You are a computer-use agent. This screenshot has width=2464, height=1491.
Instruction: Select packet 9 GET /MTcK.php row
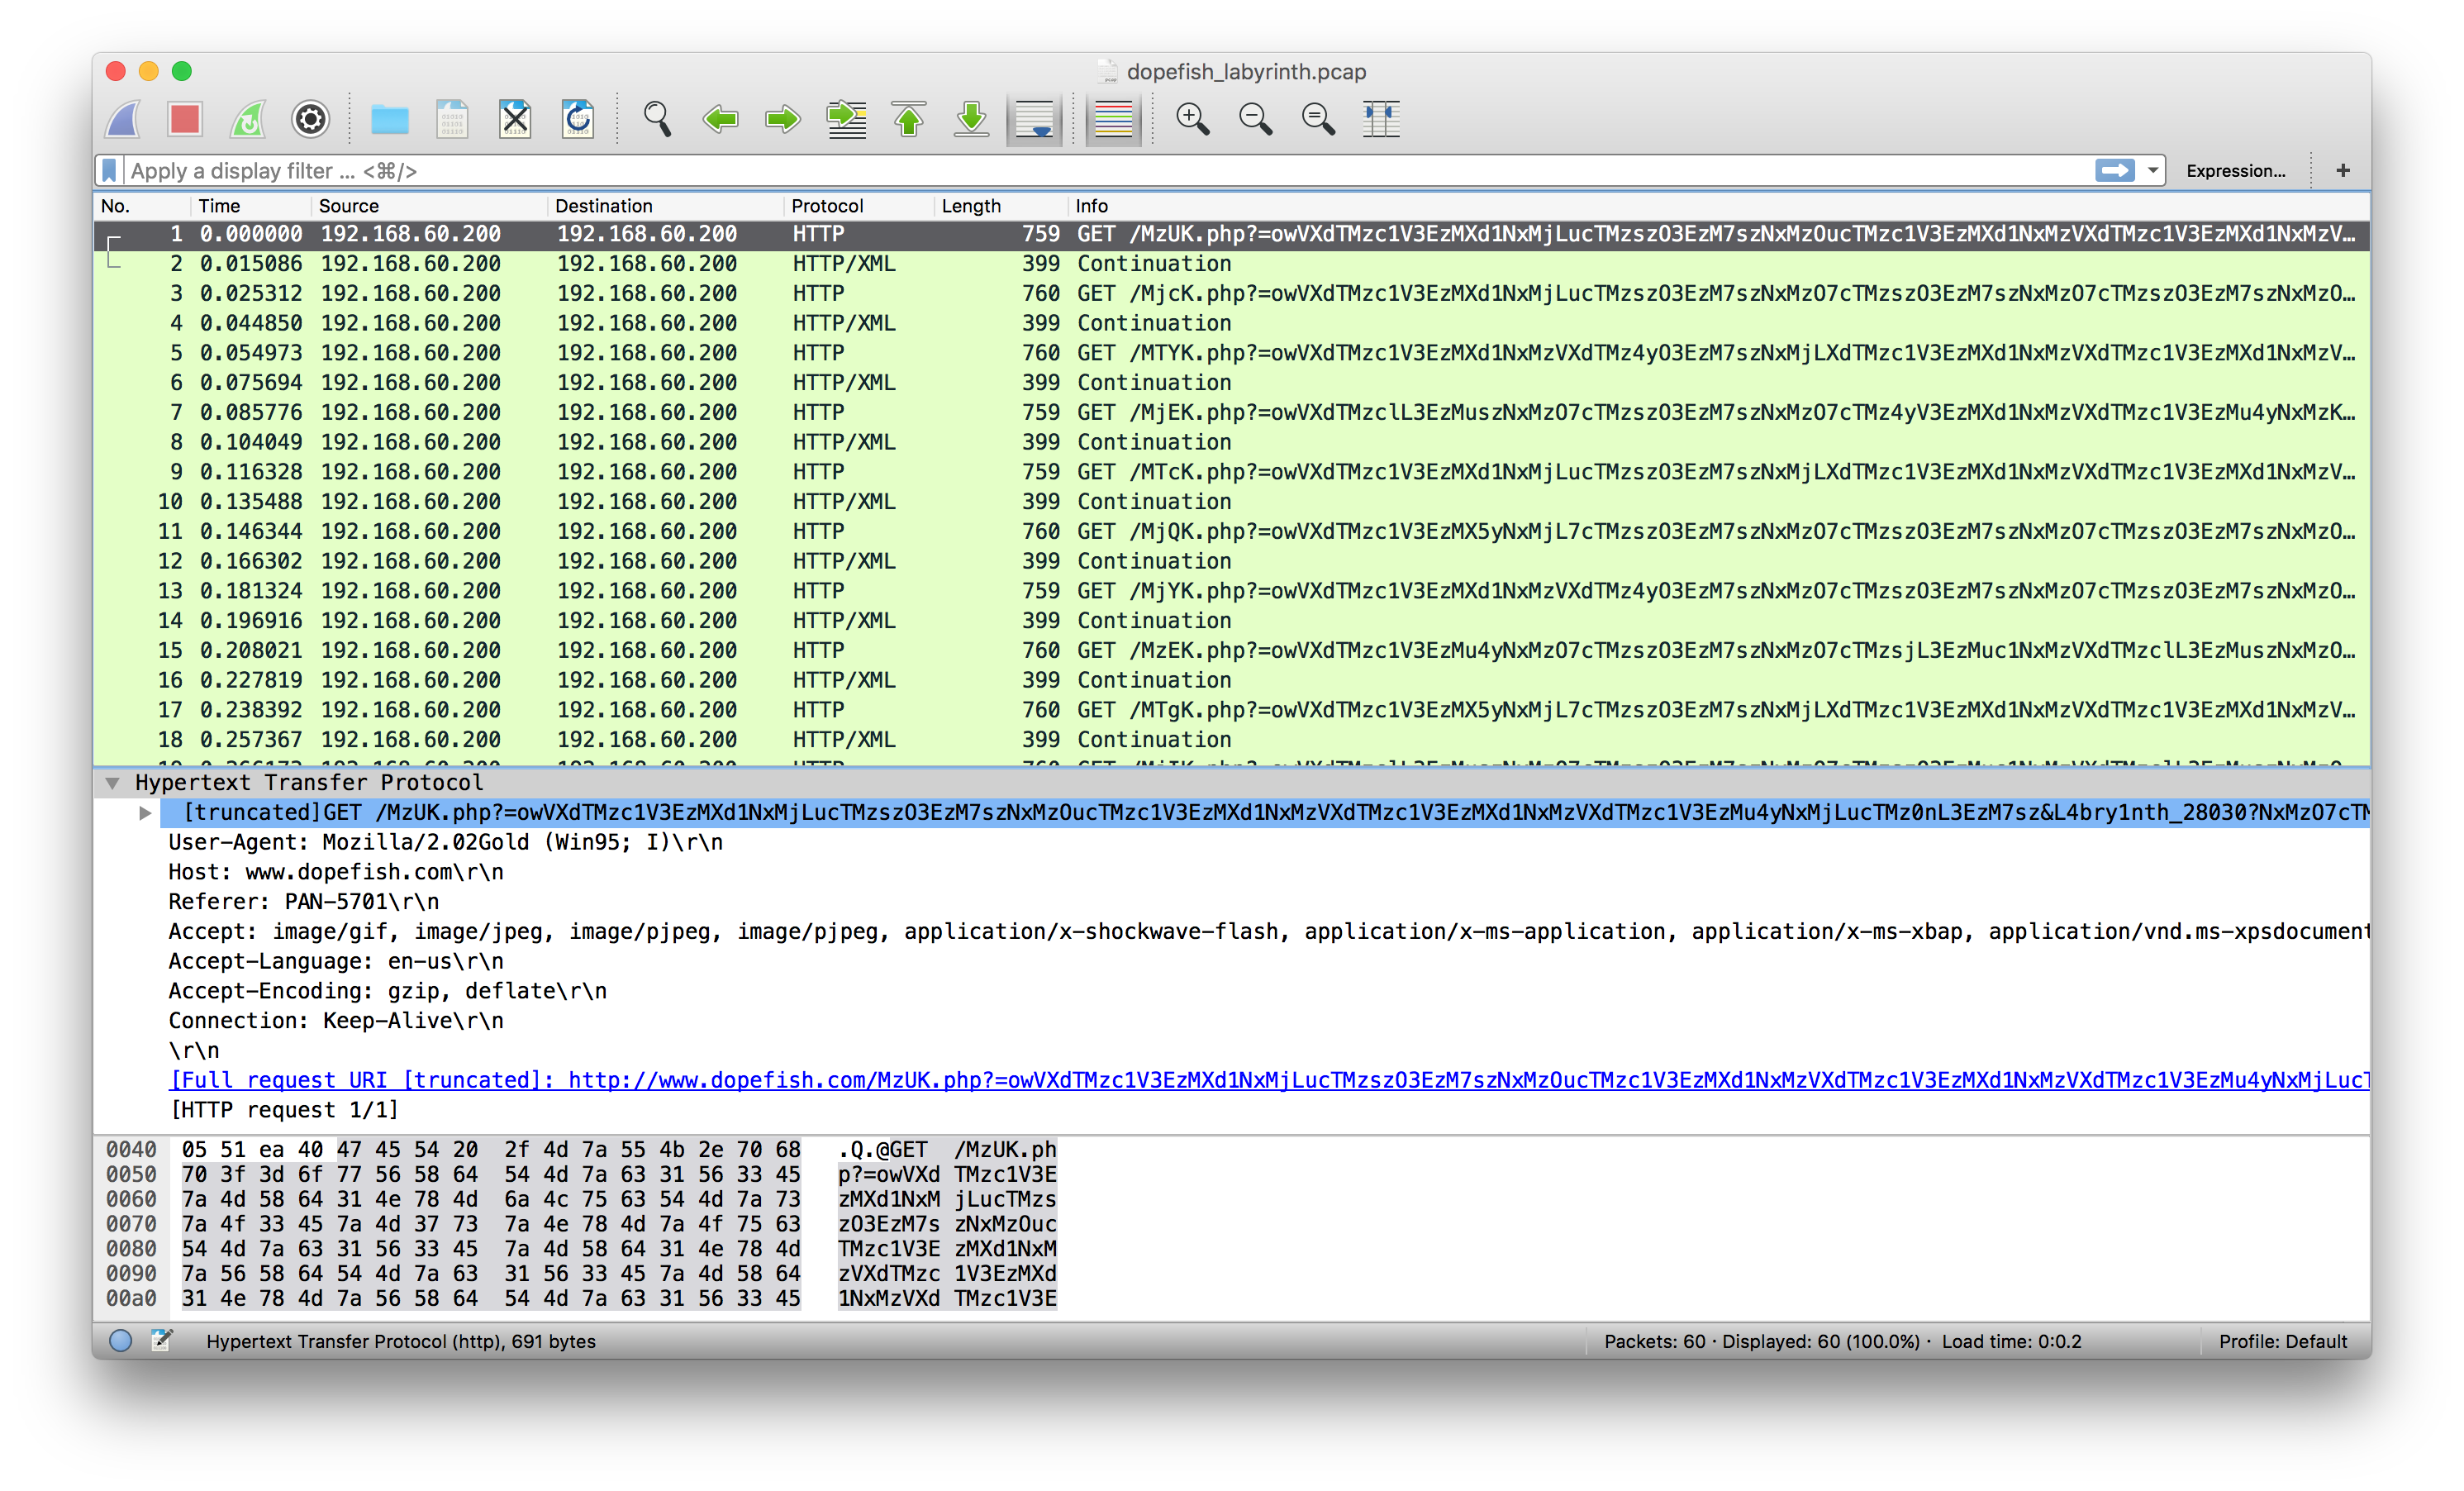coord(1231,471)
